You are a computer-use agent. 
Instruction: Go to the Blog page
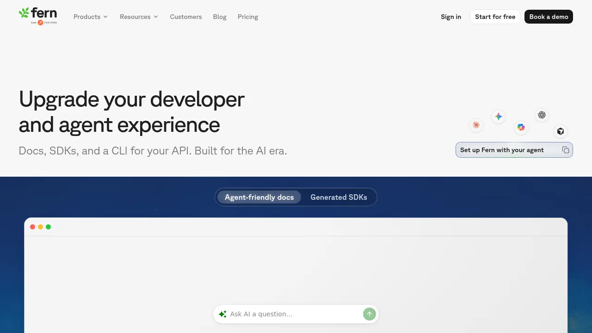220,17
